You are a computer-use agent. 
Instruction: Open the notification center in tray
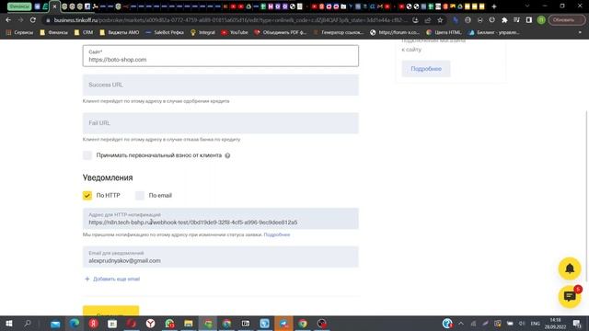point(577,324)
